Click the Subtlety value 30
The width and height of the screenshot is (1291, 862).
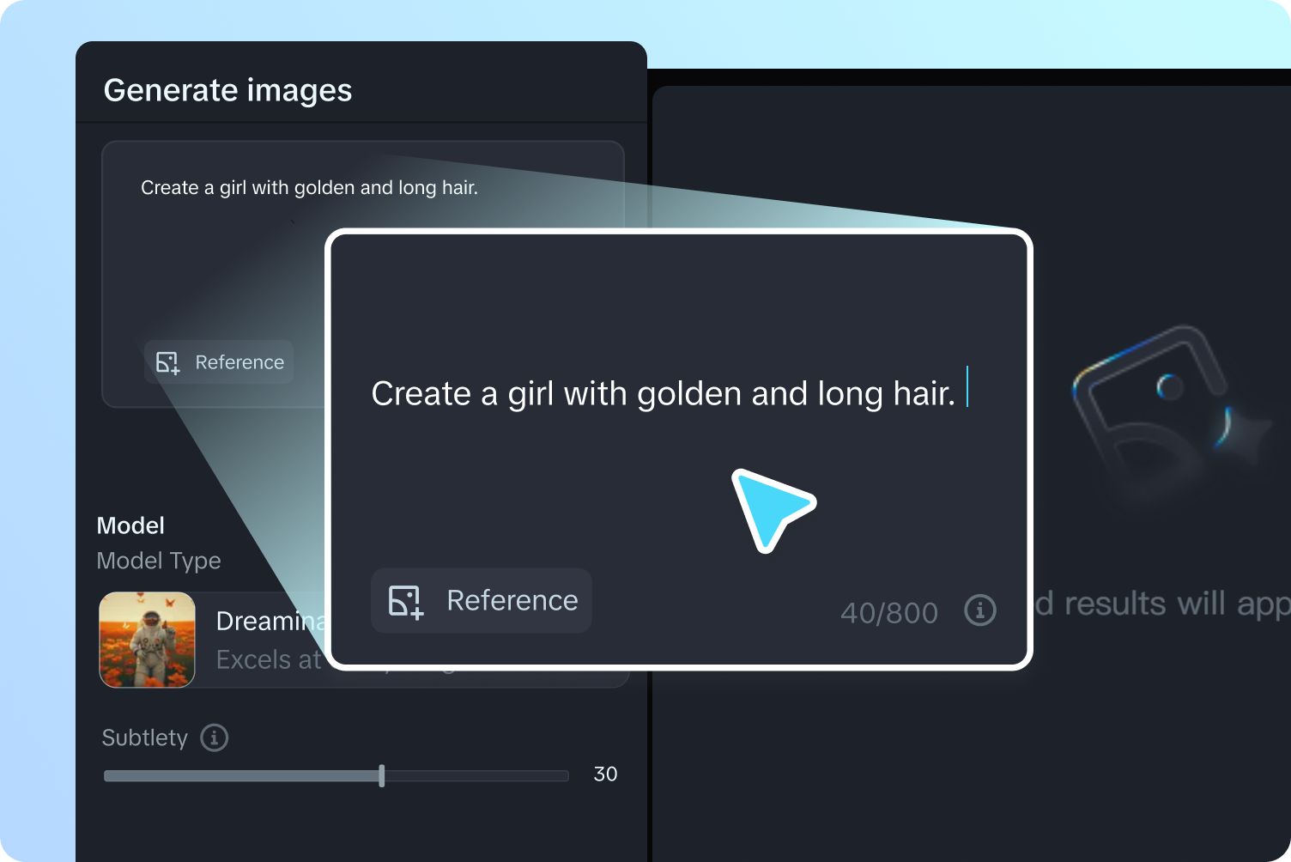(605, 774)
